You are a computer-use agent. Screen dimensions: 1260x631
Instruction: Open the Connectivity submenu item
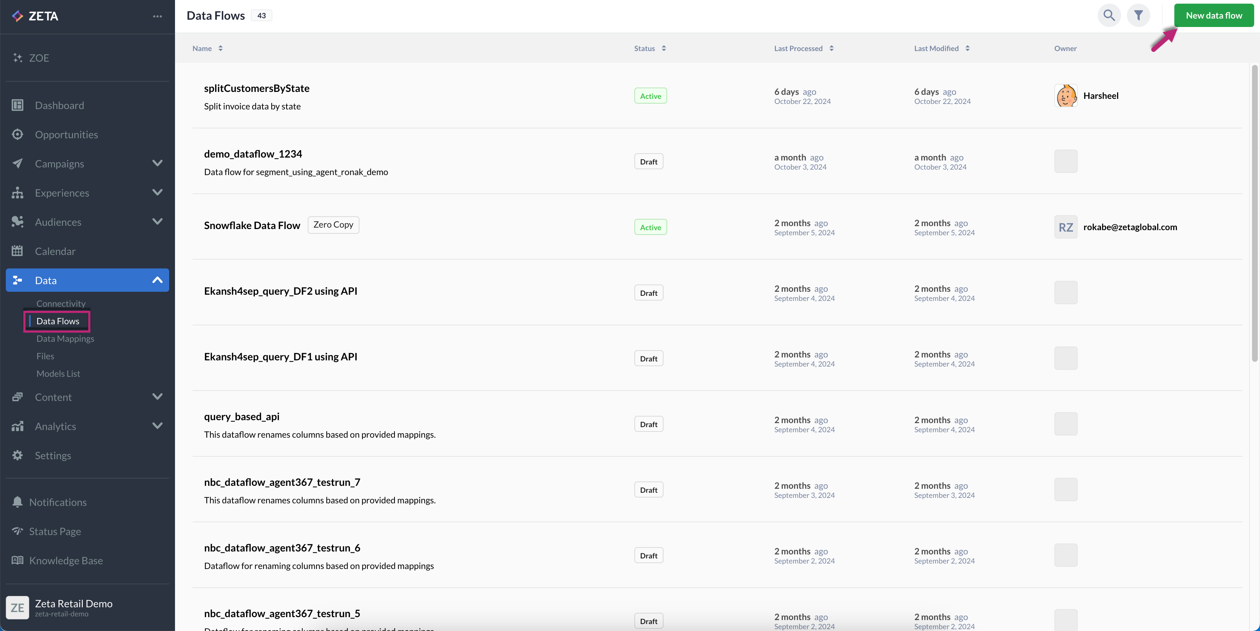pos(61,303)
